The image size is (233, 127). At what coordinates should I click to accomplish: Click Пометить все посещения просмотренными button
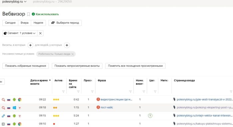point(135,66)
